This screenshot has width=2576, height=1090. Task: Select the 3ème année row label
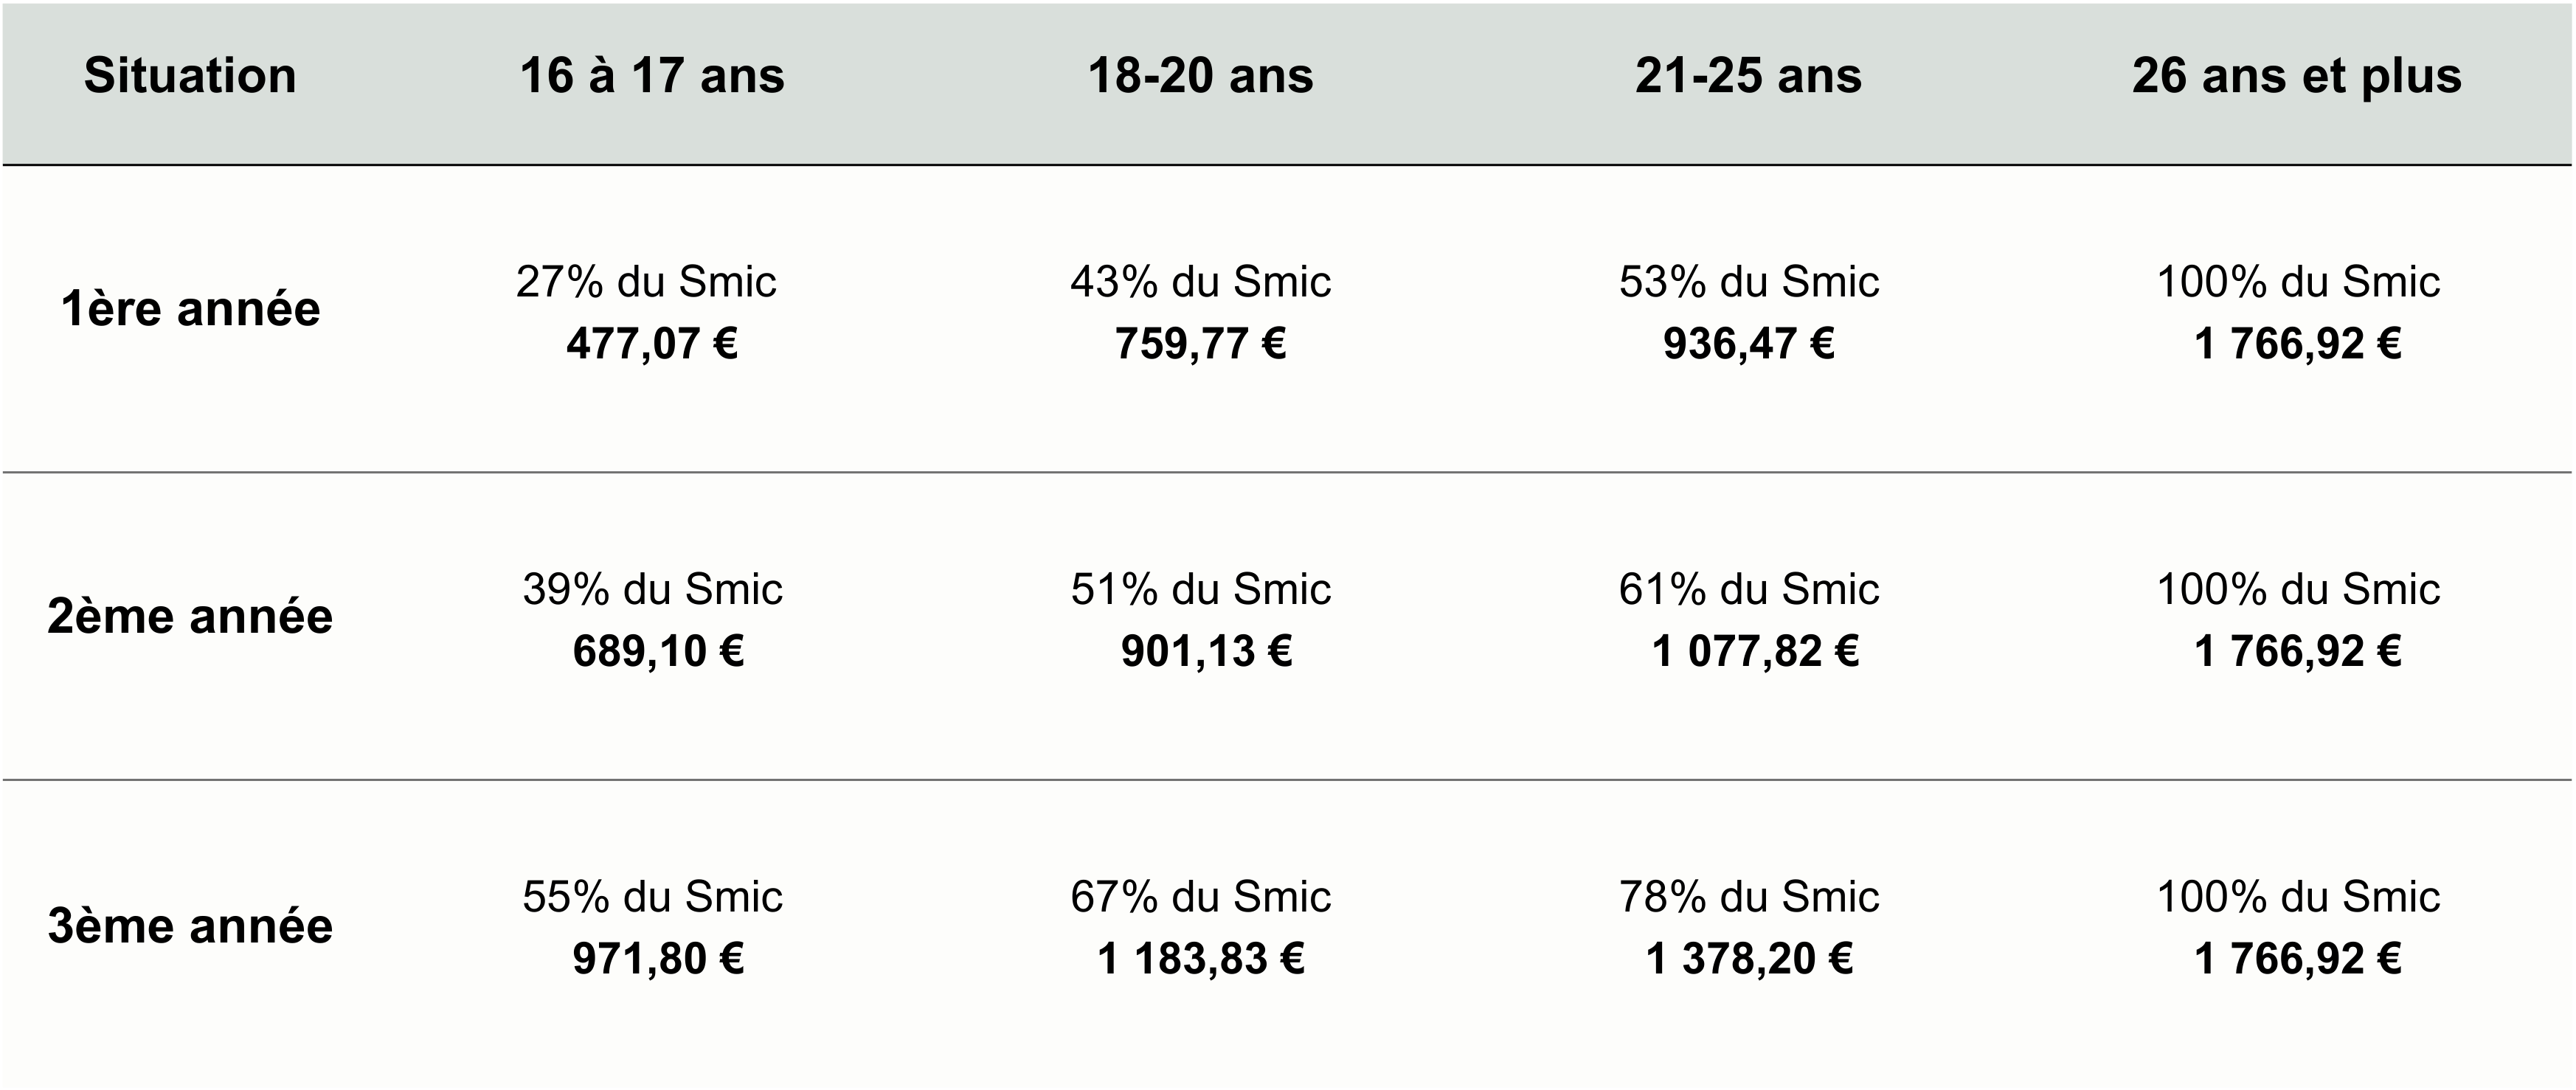point(190,926)
